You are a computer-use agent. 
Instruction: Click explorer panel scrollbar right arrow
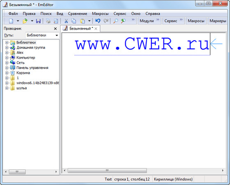56,172
